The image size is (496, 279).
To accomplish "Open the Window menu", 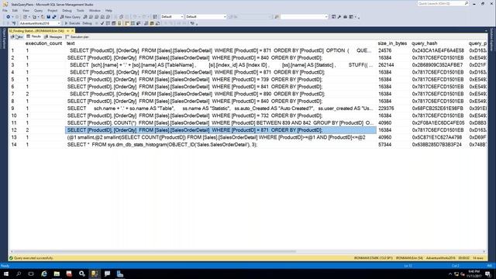I will [x=95, y=10].
